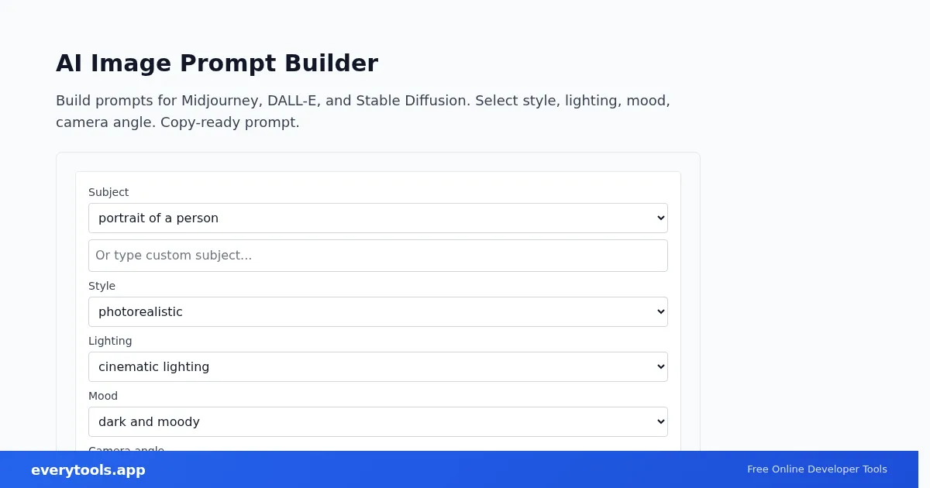Screen dimensions: 930x488
Task: Click the description line mentioning Midjourney
Action: pos(363,101)
